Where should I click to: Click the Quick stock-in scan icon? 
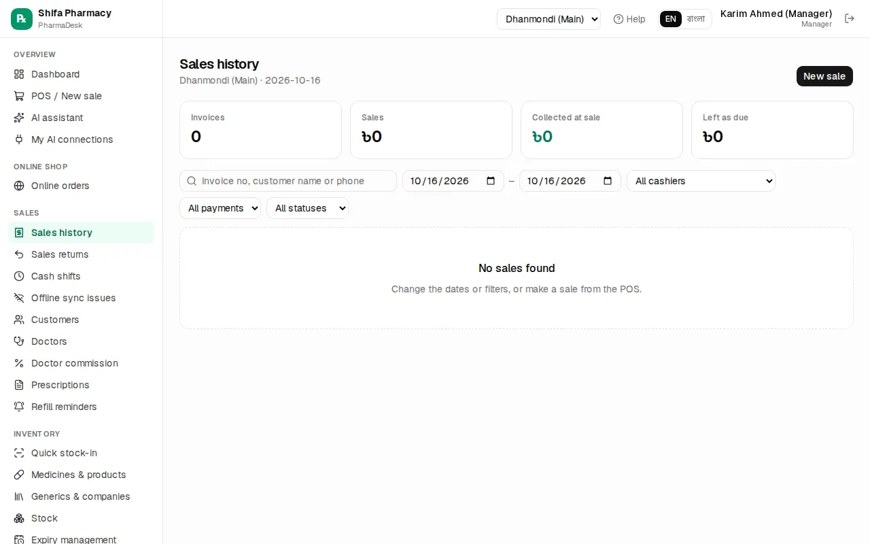tap(19, 453)
